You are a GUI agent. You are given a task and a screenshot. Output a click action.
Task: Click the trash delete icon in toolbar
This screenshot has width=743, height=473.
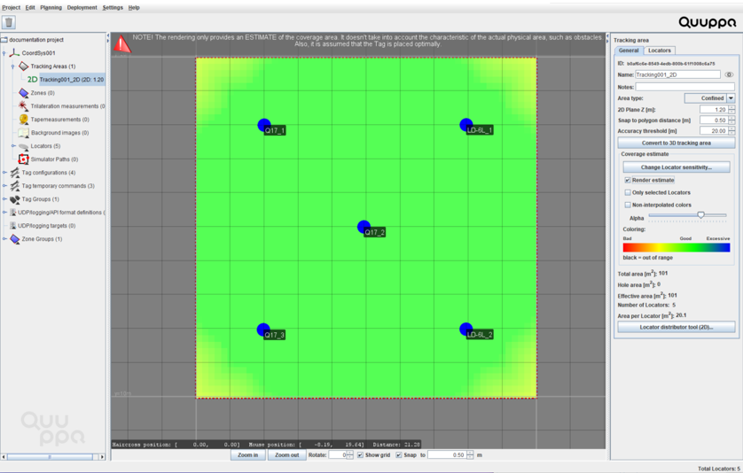(x=9, y=22)
